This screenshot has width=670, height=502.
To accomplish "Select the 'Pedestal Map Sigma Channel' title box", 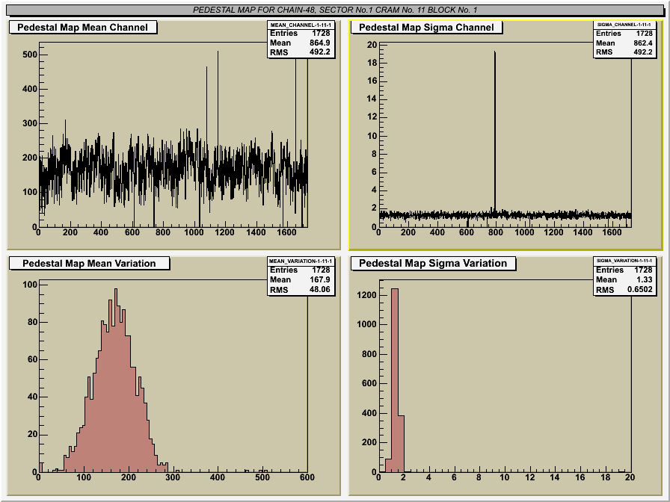I will (426, 28).
